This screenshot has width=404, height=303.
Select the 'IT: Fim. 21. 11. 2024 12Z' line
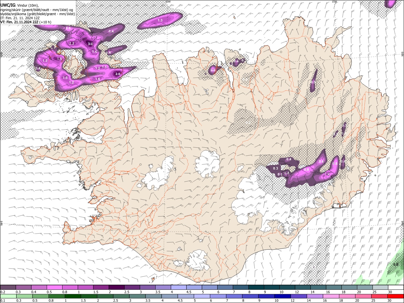click(x=20, y=18)
